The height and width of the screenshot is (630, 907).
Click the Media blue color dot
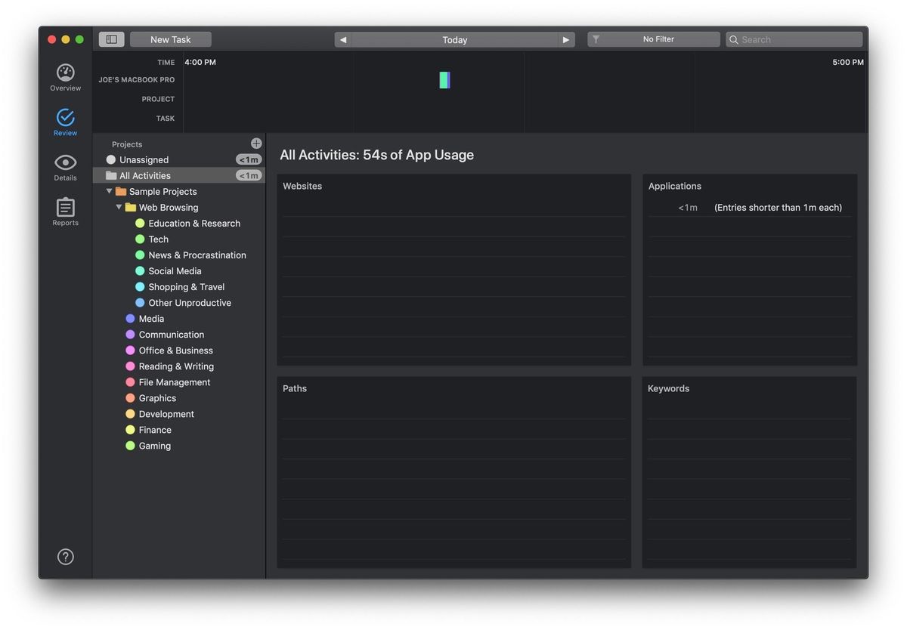pyautogui.click(x=130, y=318)
